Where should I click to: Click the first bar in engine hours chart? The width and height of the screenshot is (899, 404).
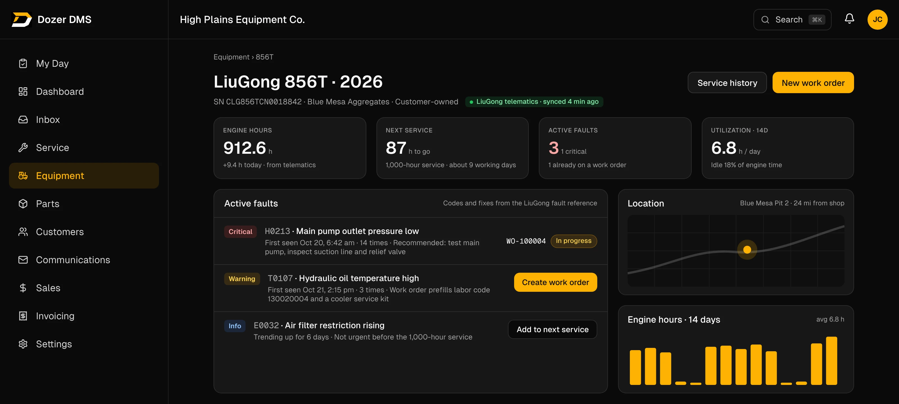(x=635, y=368)
